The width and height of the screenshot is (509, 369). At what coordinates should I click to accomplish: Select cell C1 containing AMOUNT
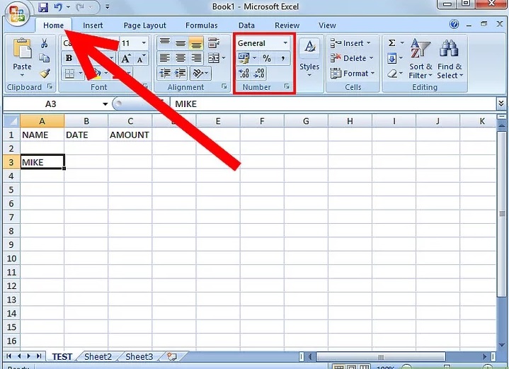pyautogui.click(x=130, y=135)
